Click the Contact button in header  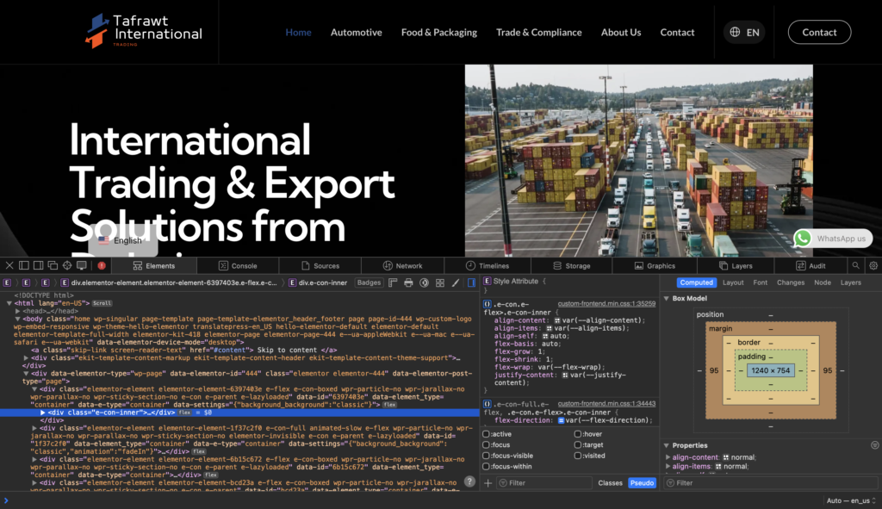pos(818,33)
